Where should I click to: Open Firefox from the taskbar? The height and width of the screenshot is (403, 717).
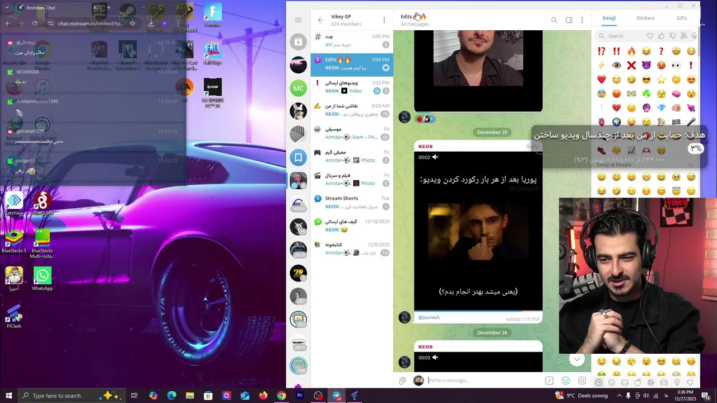point(263,396)
